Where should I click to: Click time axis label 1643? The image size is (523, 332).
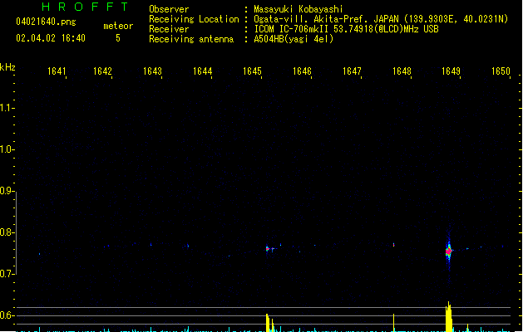point(152,71)
